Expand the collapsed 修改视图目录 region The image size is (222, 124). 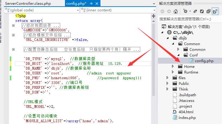[x=13, y=25]
